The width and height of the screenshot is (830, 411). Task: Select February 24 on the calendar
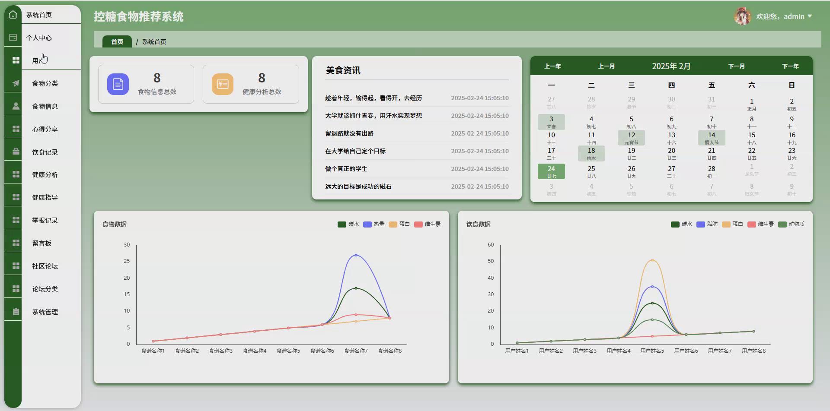[x=551, y=171]
